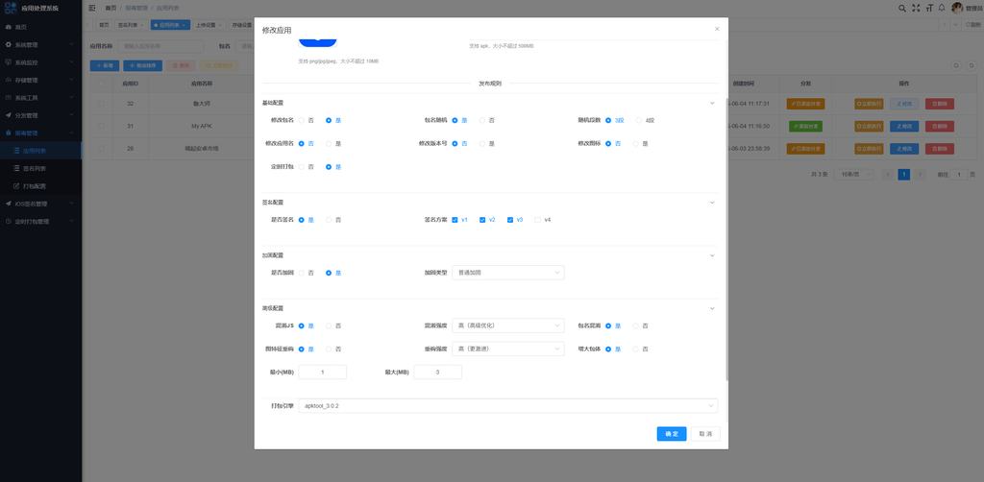Click 删除 button in the top table row
Screen dimensions: 984x482
(940, 104)
